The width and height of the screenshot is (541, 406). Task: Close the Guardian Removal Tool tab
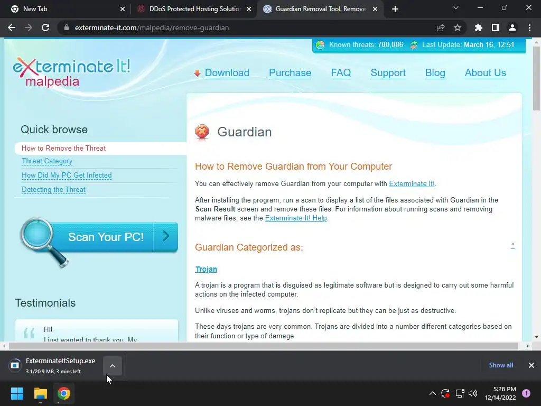coord(375,9)
